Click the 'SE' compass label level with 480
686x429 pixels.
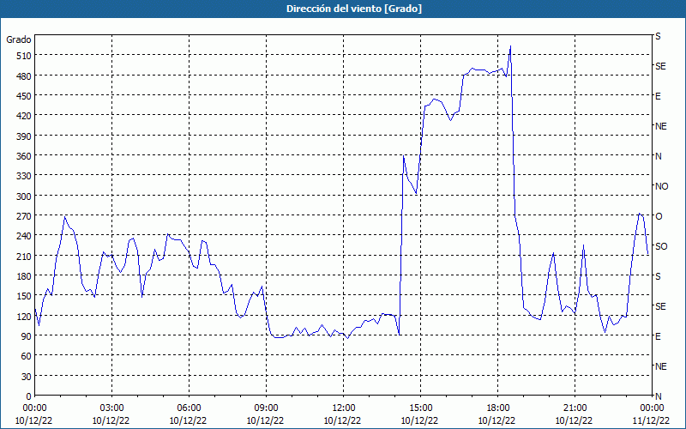660,66
